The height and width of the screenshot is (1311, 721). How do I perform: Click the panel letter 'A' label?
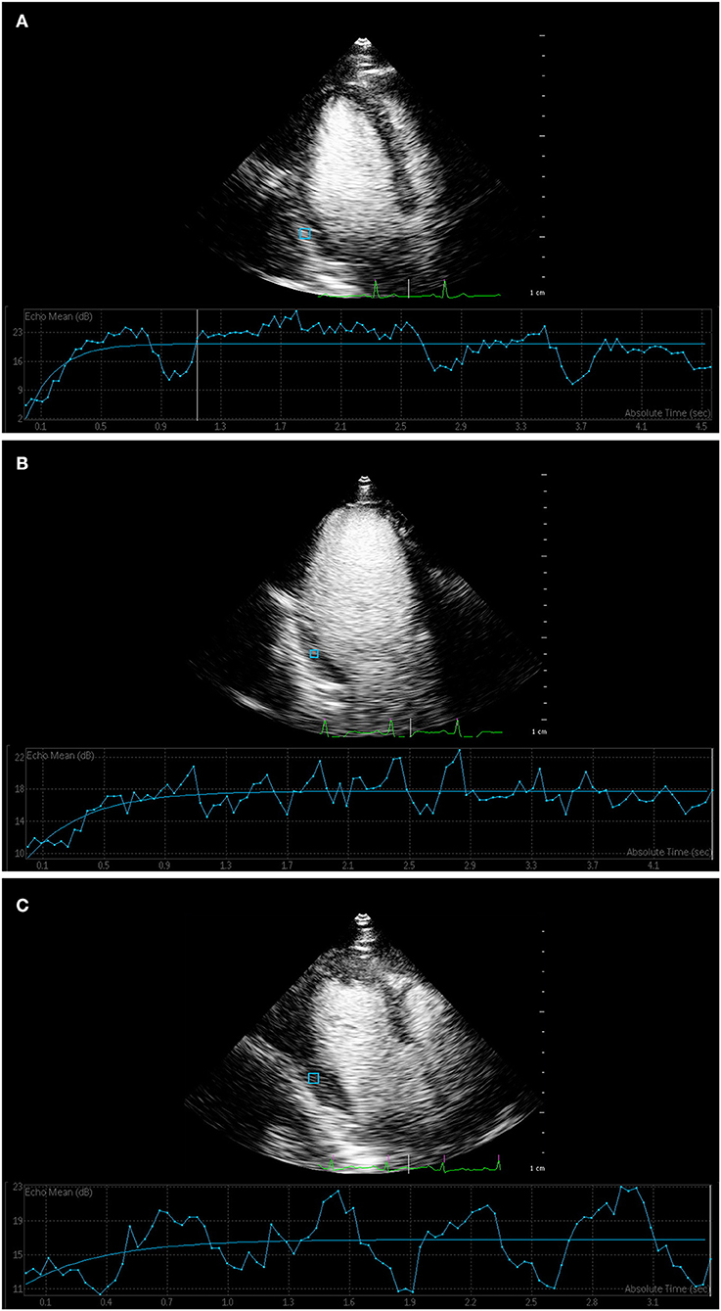click(22, 21)
